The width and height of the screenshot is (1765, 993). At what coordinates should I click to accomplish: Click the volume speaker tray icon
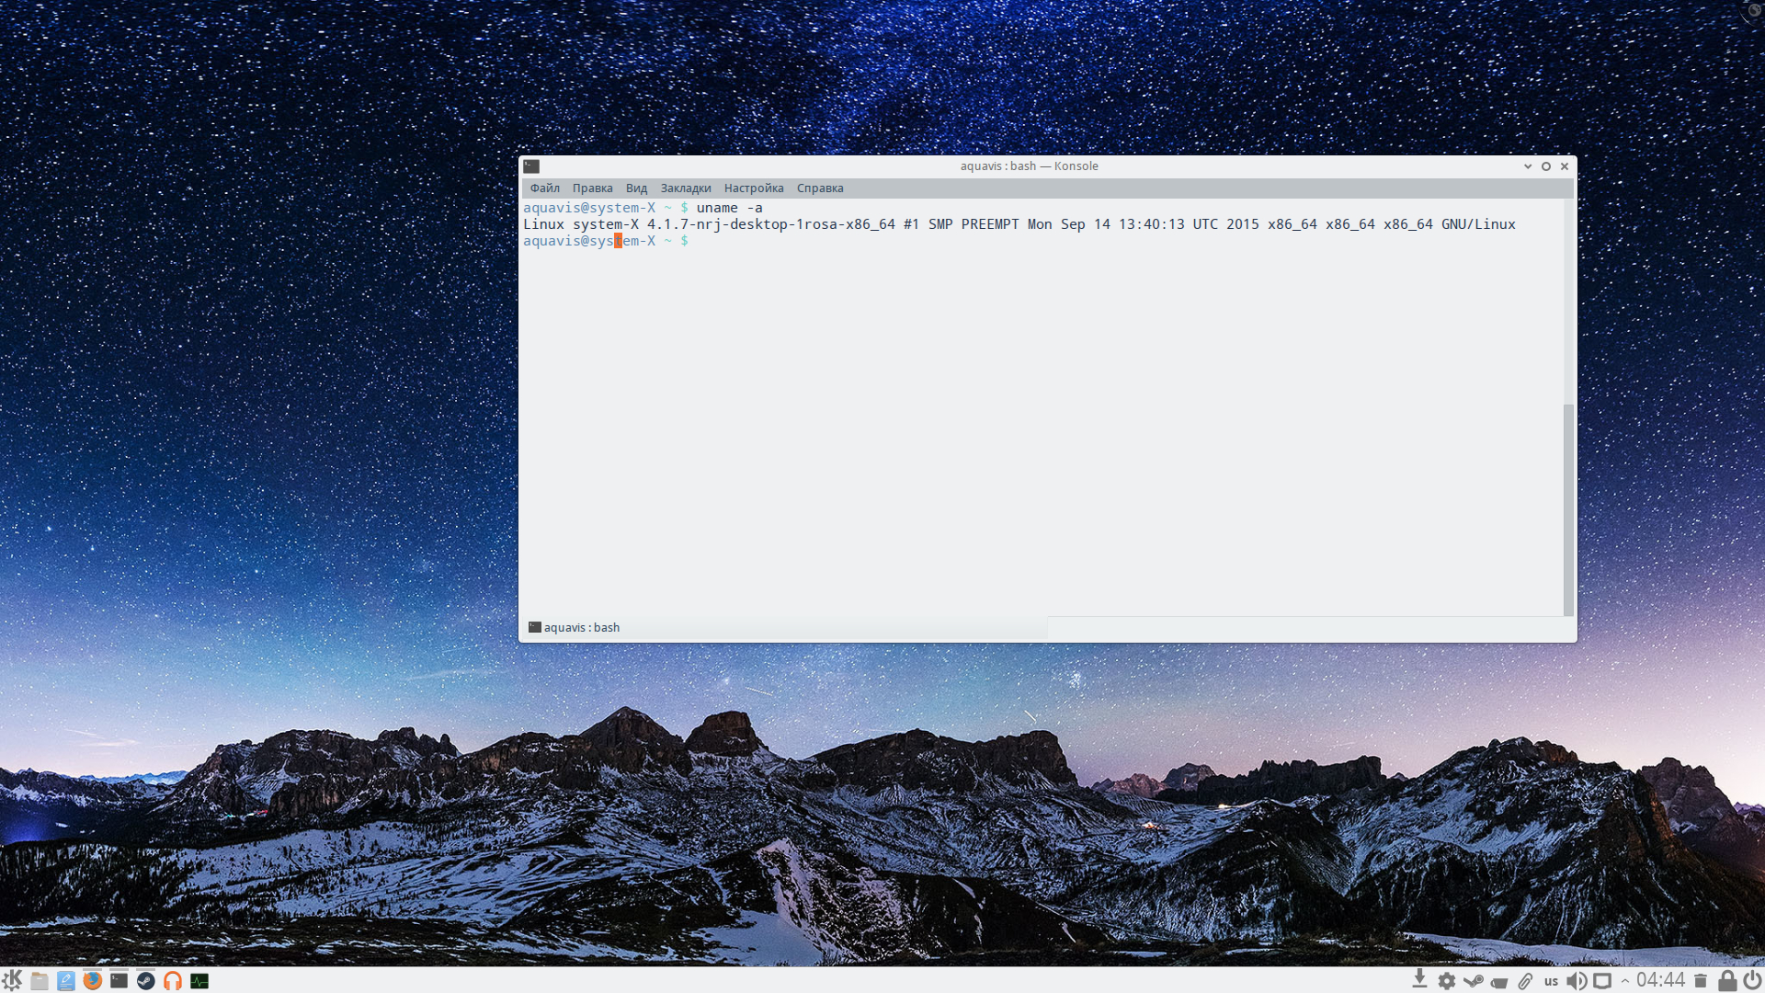1576,981
